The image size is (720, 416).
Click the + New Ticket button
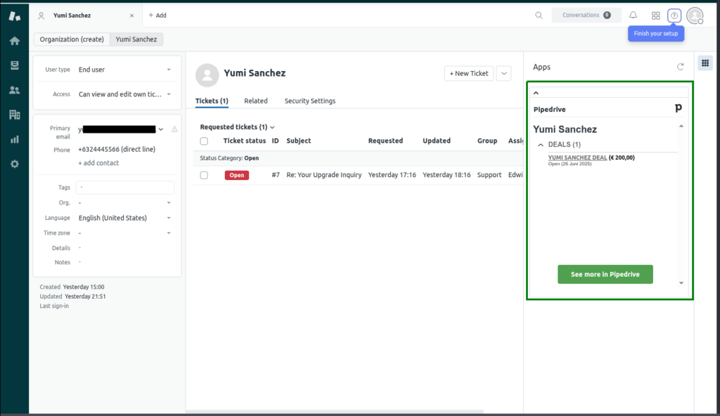click(469, 74)
